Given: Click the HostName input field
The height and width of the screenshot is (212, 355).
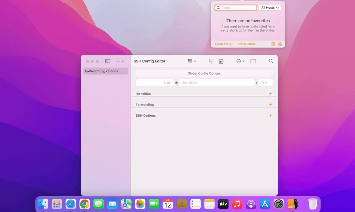Looking at the screenshot, I should pyautogui.click(x=217, y=83).
